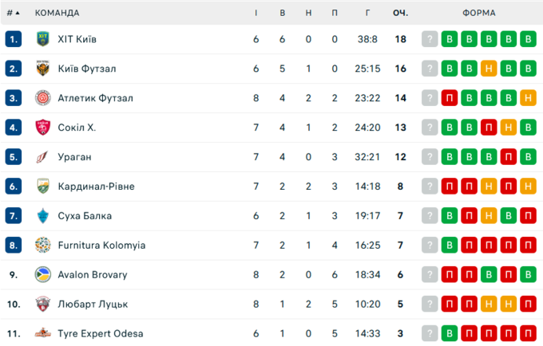Click the gray question mark for XIT Київ

[x=430, y=39]
